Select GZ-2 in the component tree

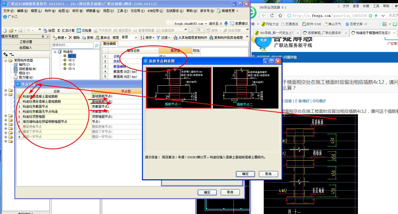[x=71, y=60]
